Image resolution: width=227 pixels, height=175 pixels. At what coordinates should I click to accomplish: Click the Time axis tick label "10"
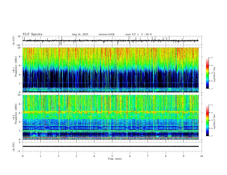(x=201, y=156)
